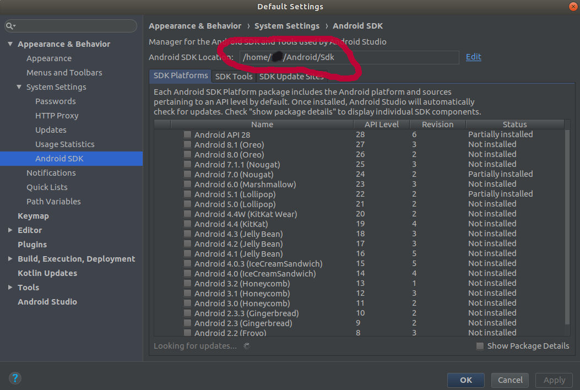Click the Edit link for SDK location
Viewport: 580px width, 390px height.
pyautogui.click(x=474, y=57)
